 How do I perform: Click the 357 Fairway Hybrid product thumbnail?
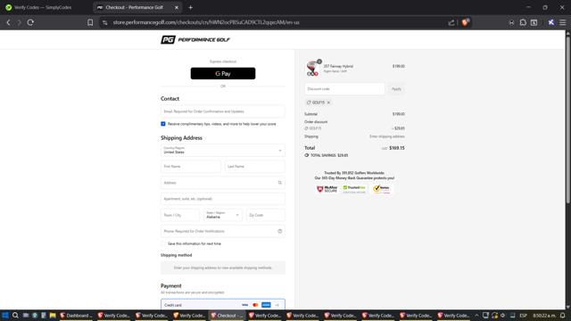pos(312,68)
